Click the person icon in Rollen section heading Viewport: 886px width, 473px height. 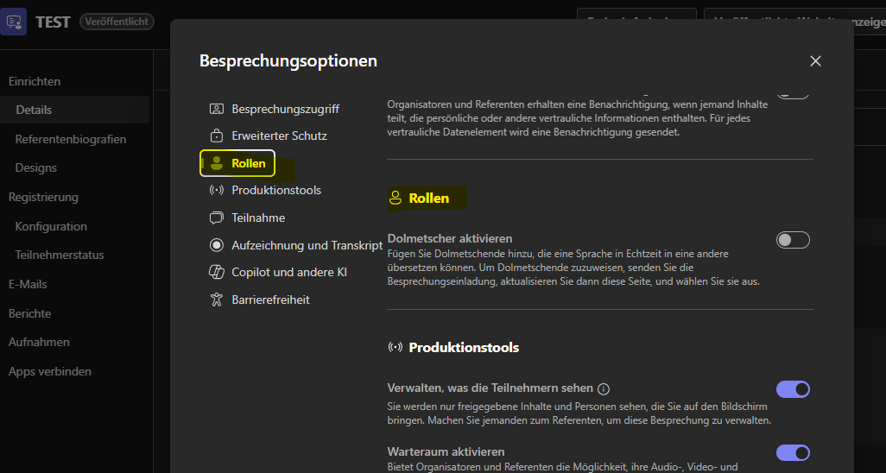coord(395,199)
